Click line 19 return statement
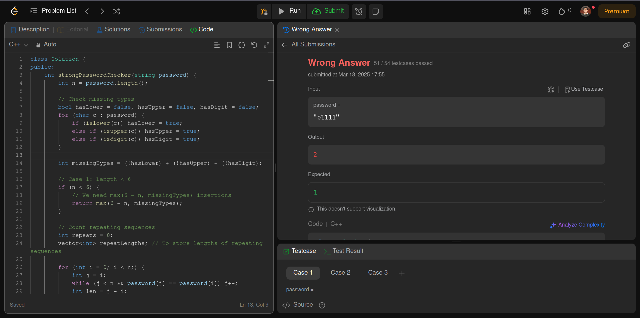Image resolution: width=640 pixels, height=318 pixels. [127, 203]
